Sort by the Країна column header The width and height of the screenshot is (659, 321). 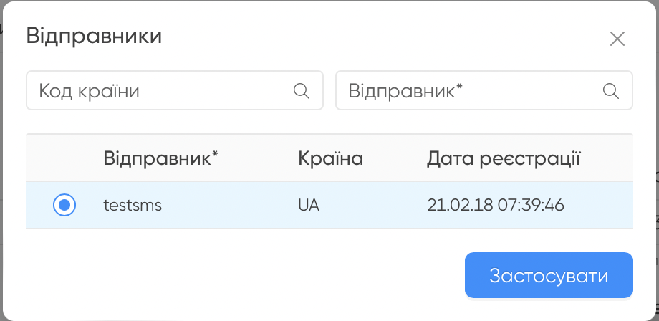pyautogui.click(x=331, y=159)
